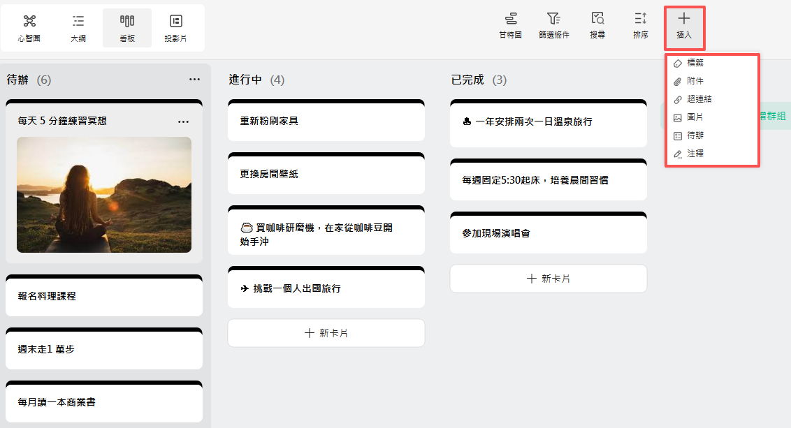The image size is (791, 428).
Task: Select the 看板 kanban view icon
Action: coord(127,28)
